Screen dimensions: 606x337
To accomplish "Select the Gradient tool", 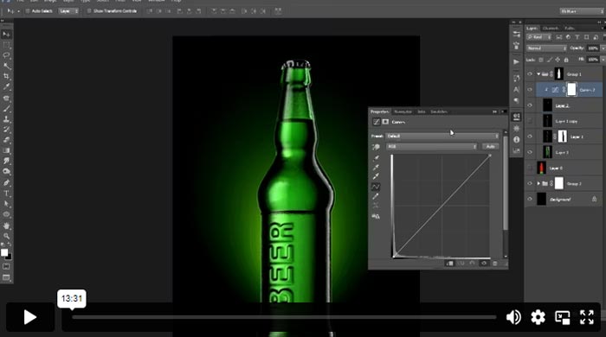I will [7, 150].
